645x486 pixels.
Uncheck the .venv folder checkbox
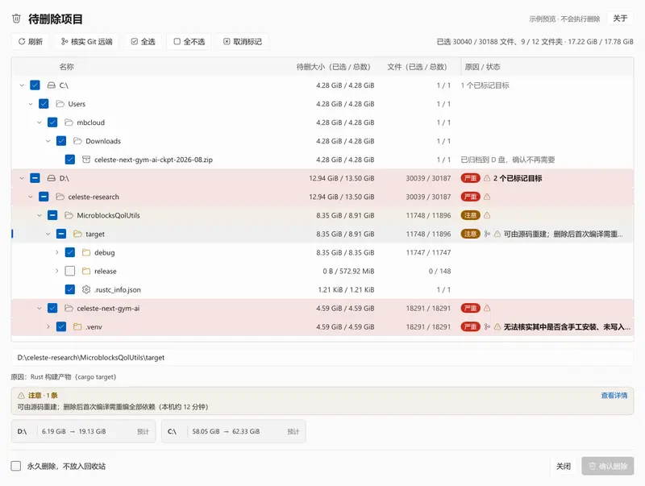point(61,327)
